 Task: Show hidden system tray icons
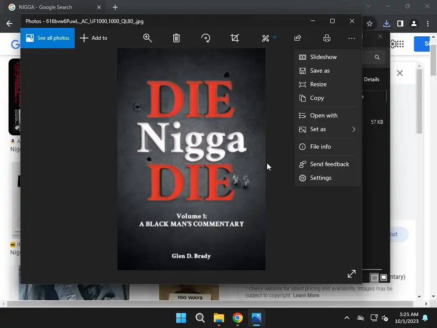point(347,318)
